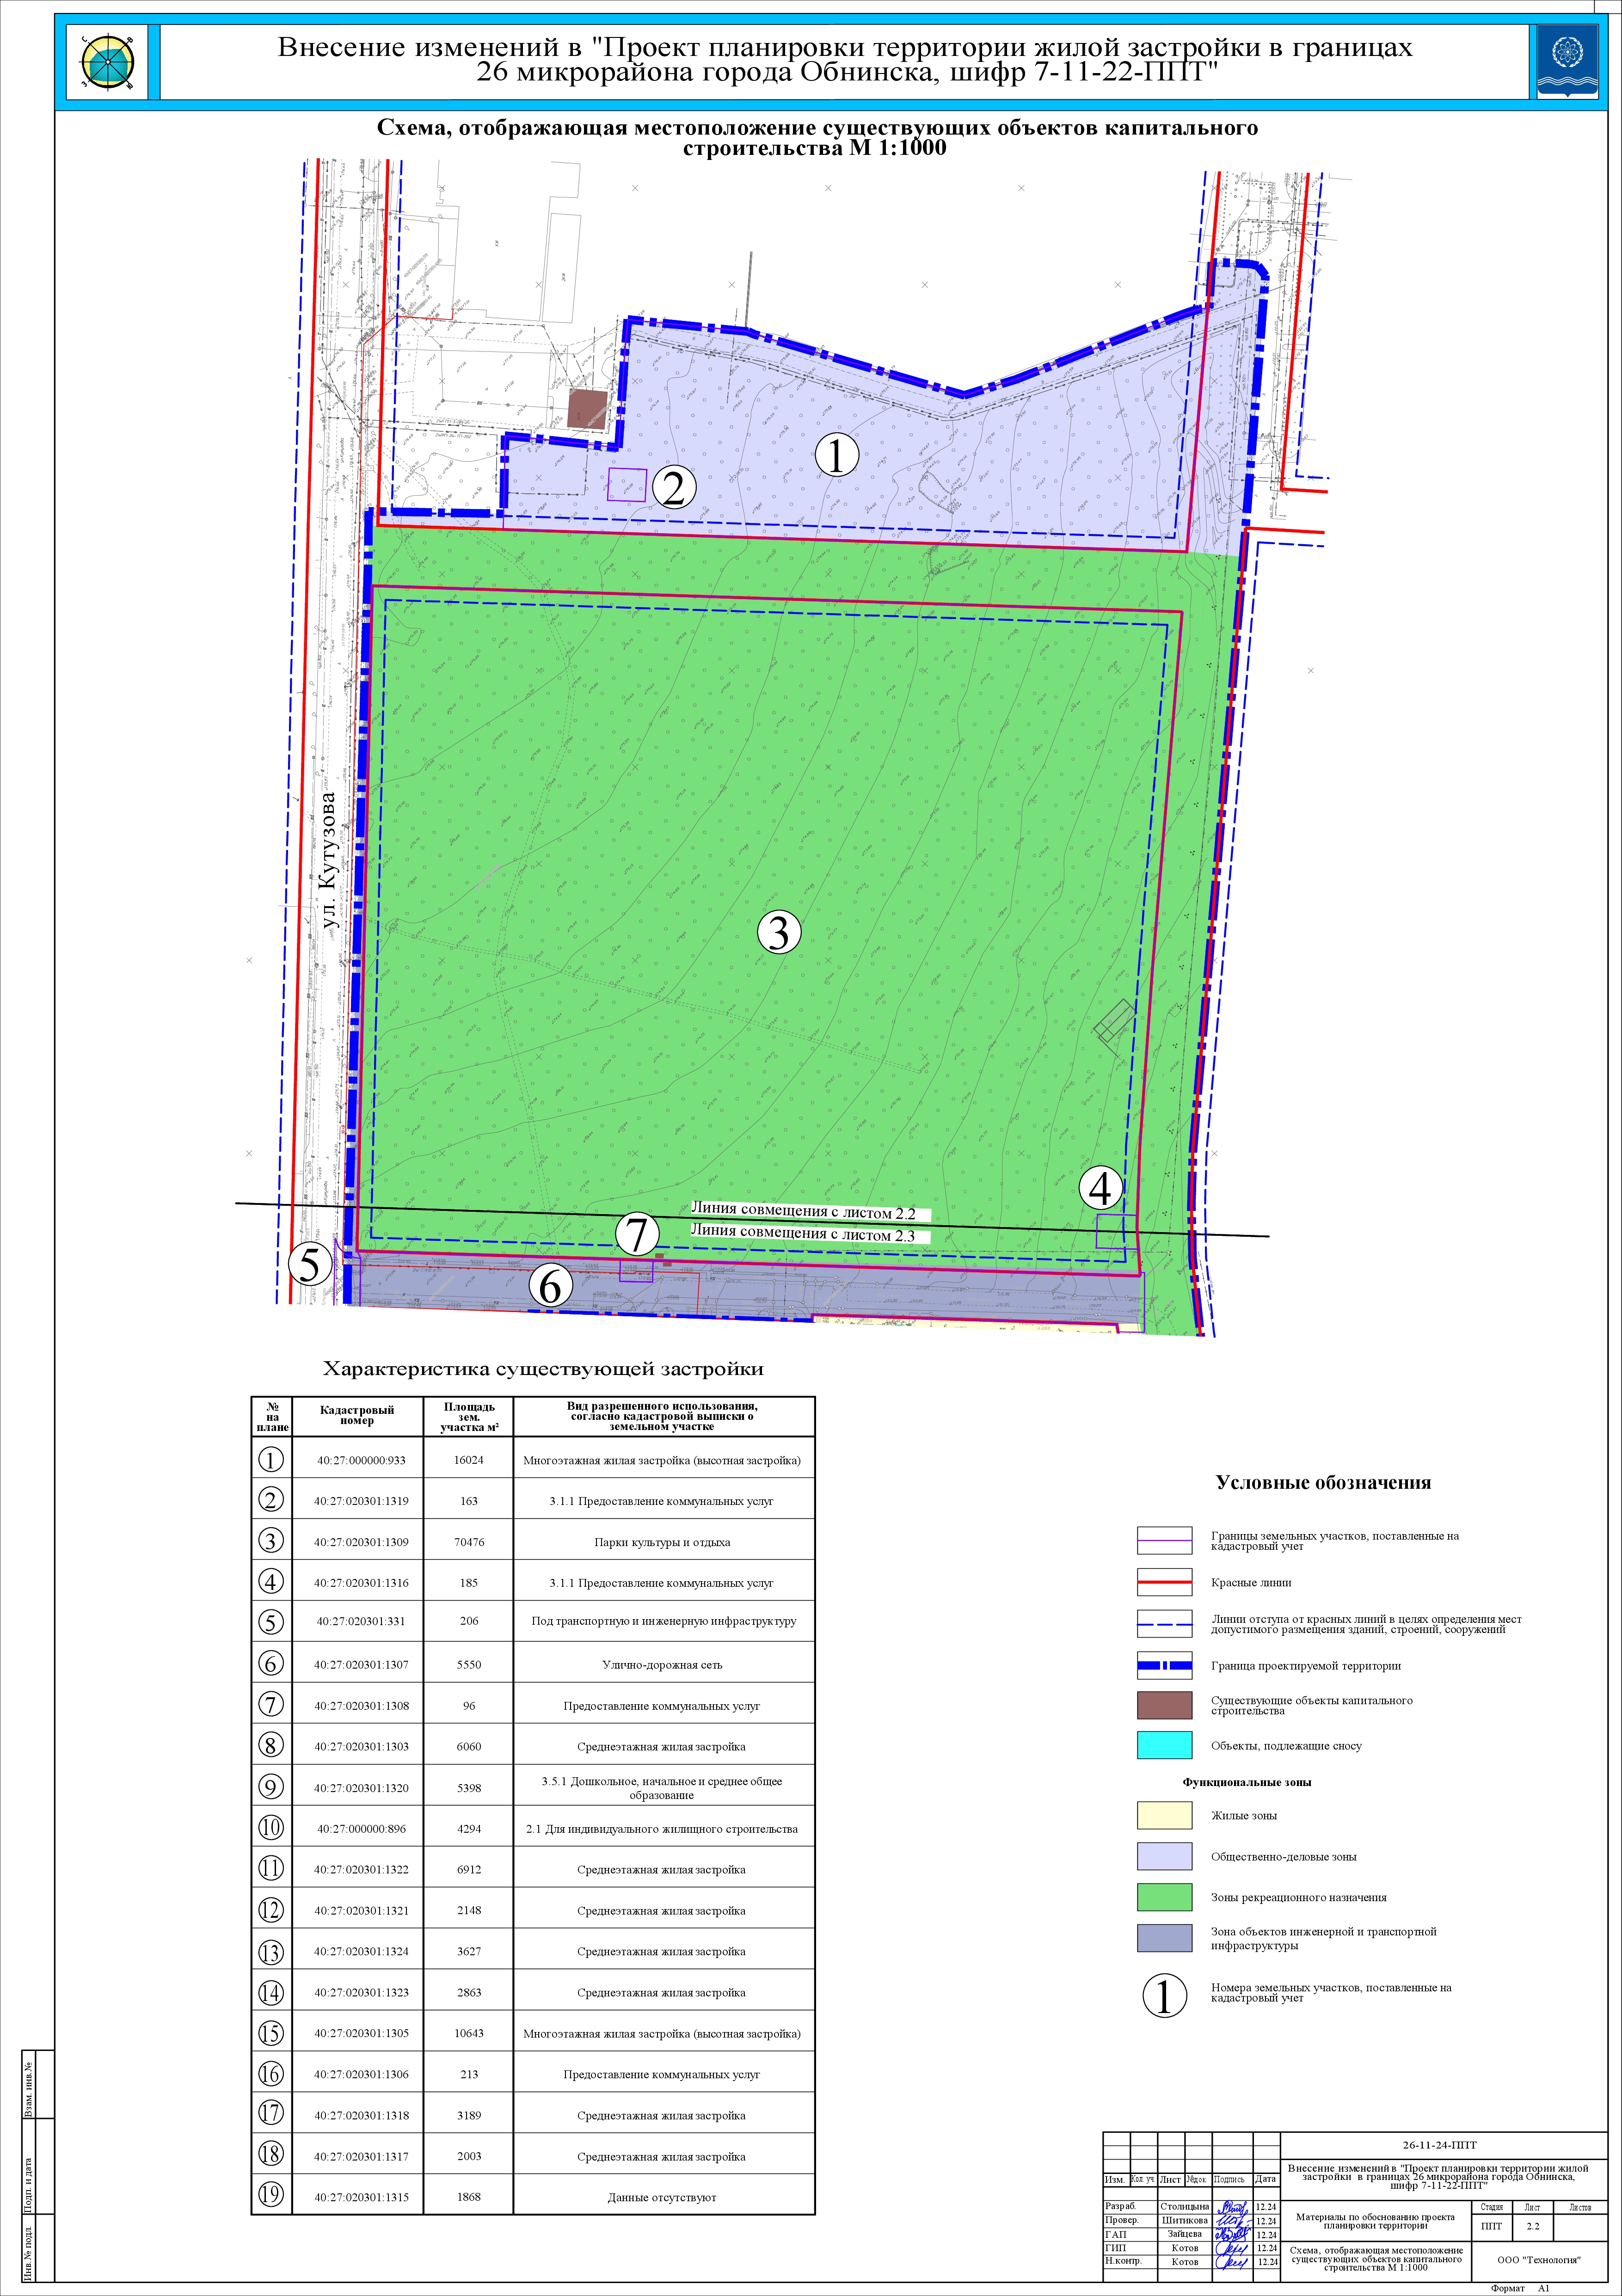Click the brown existing building on the map
Viewport: 1622px width, 2296px height.
click(587, 409)
